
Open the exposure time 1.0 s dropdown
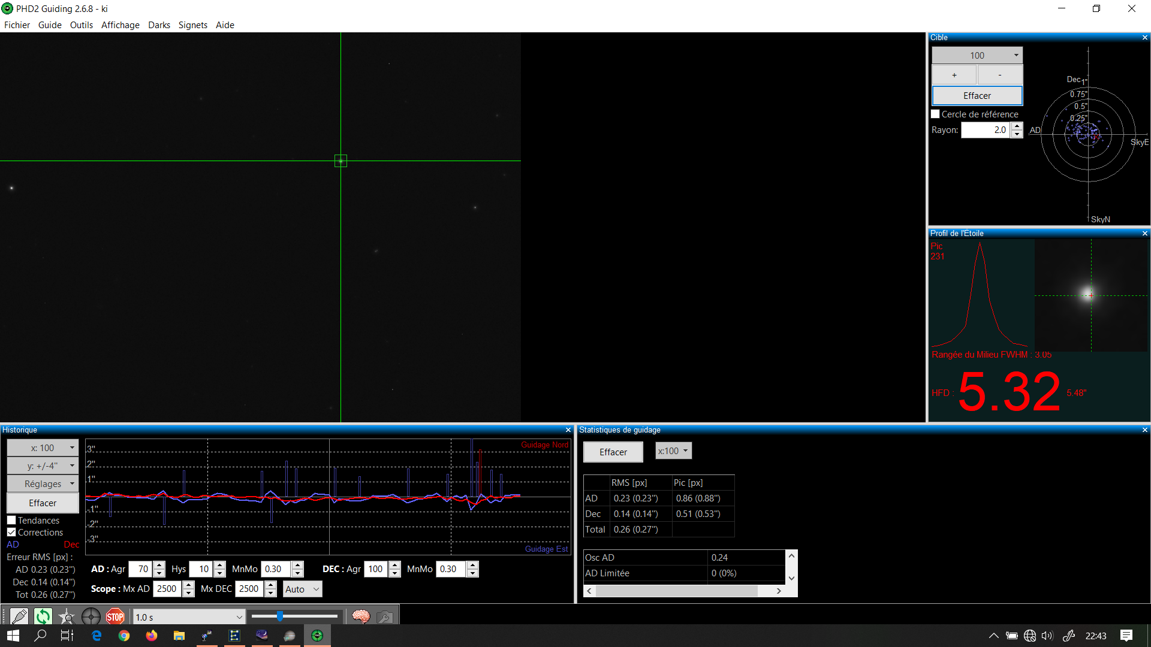point(239,617)
